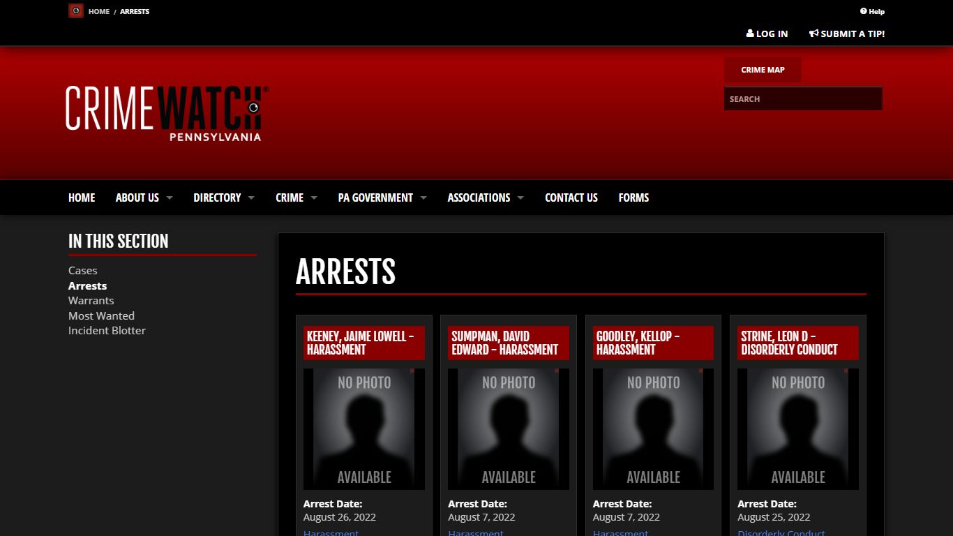Click ARRESTS breadcrumb item
953x536 pixels.
point(135,11)
